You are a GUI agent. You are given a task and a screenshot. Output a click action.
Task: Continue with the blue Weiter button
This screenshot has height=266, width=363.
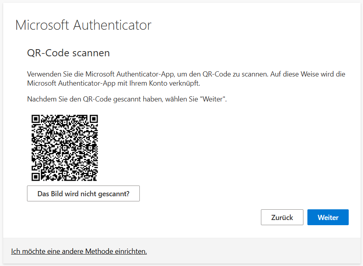pos(328,217)
